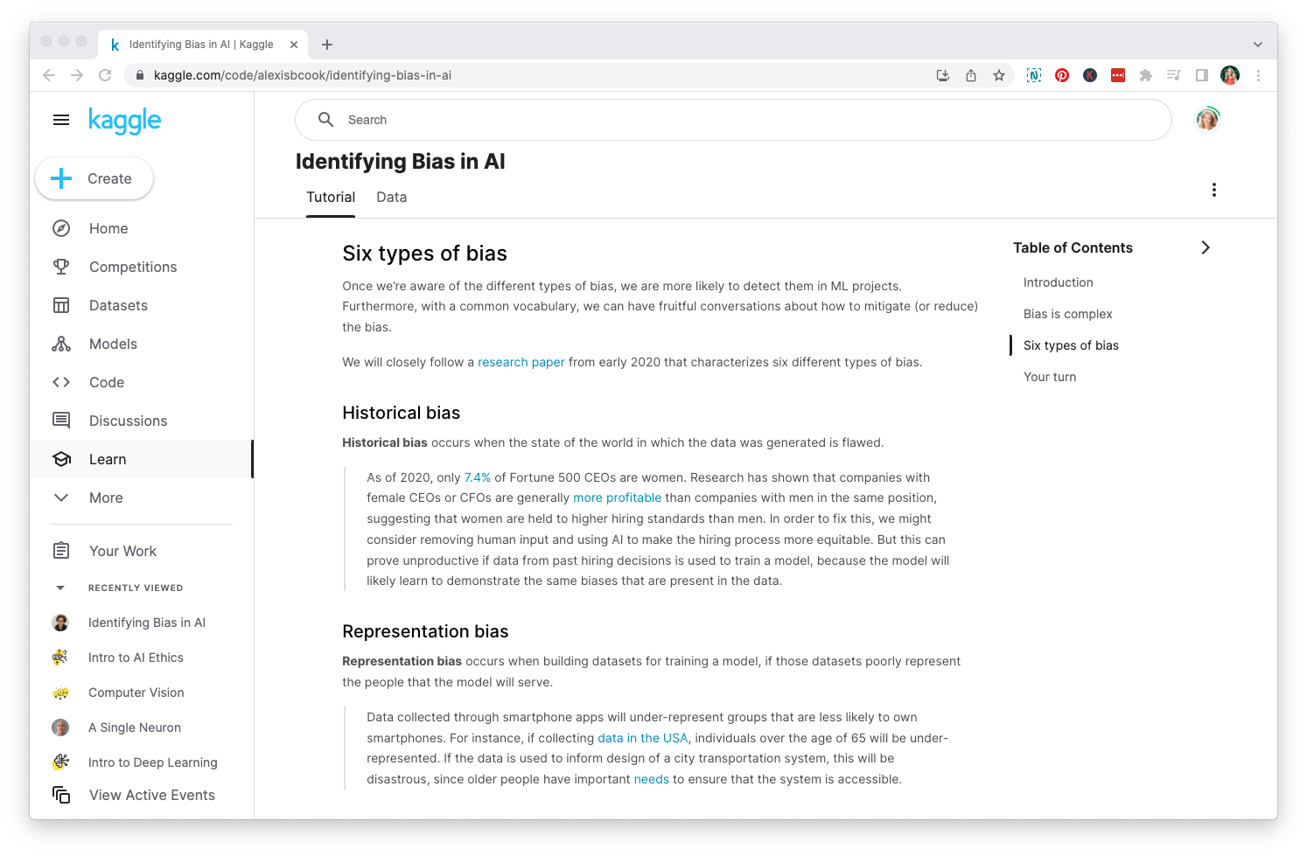Open recently viewed Computer Vision
1307x856 pixels.
[x=136, y=692]
